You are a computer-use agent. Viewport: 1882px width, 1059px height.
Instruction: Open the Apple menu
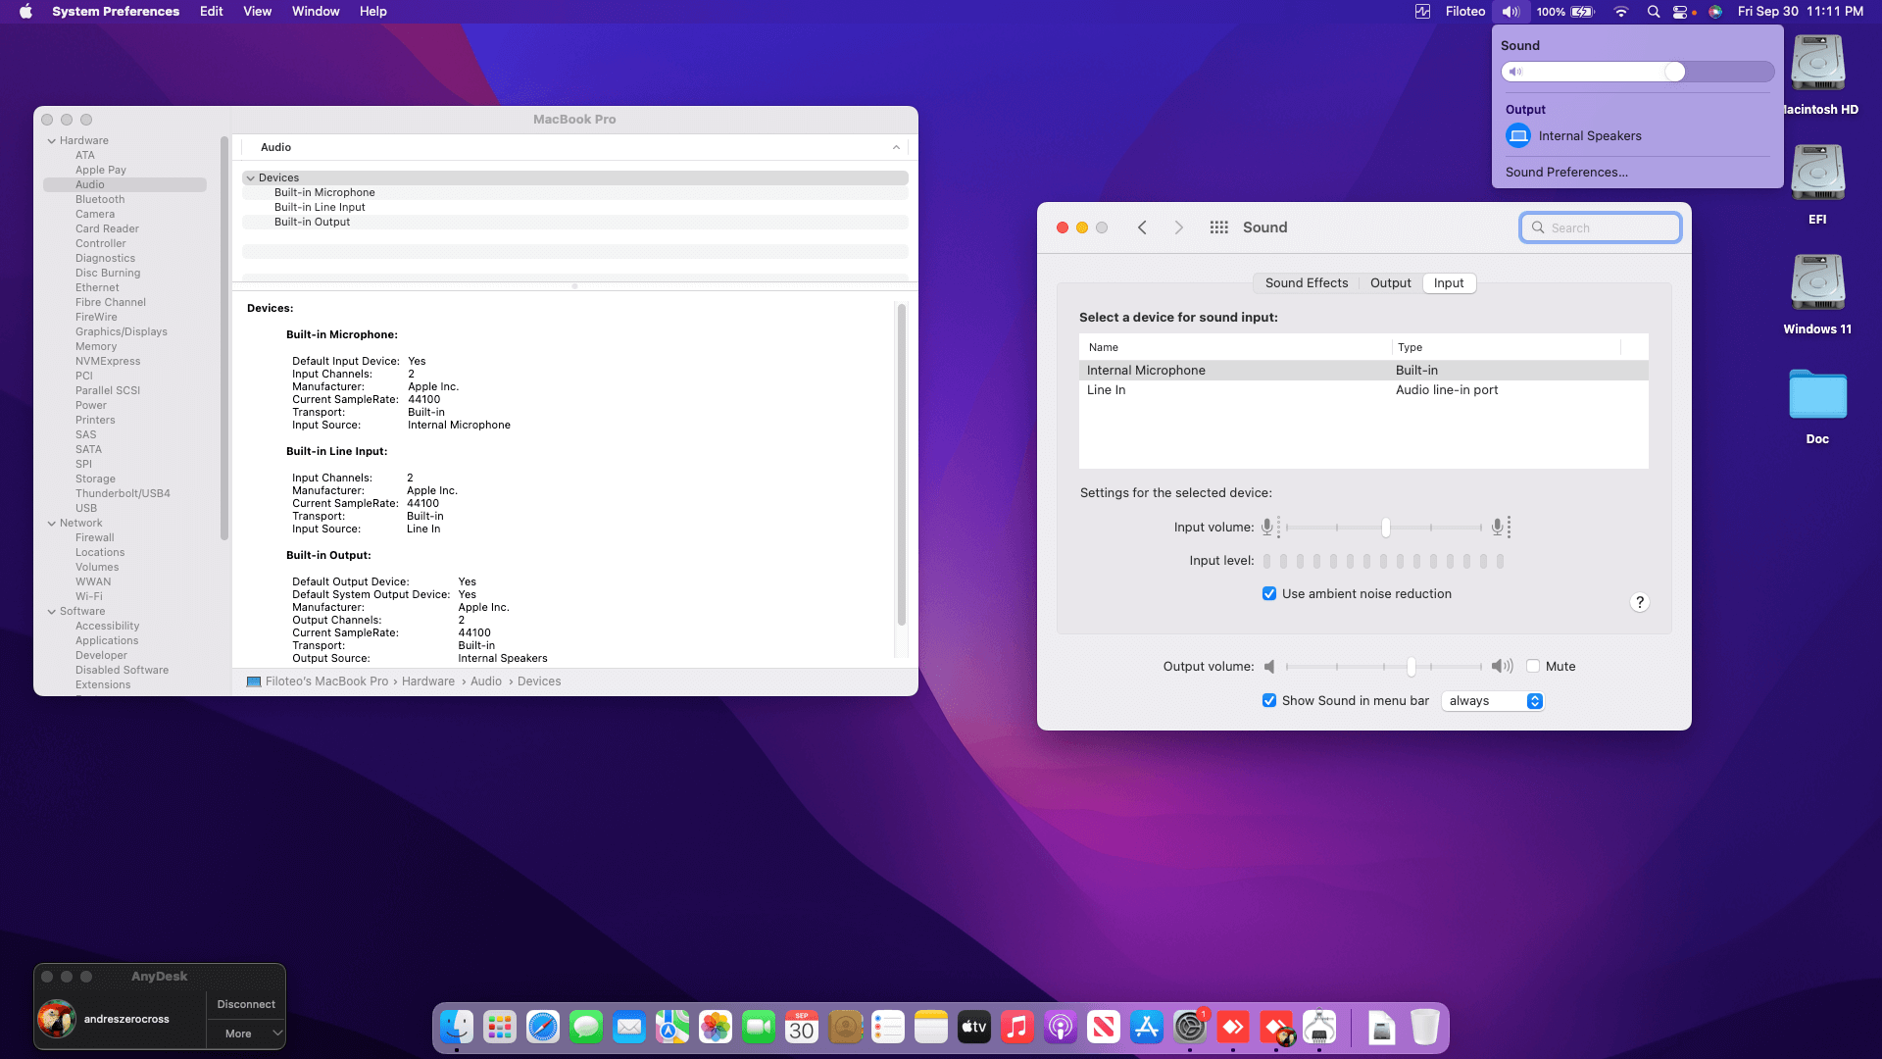[25, 12]
